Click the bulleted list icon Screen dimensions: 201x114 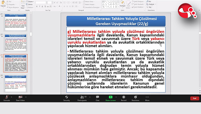pyautogui.click(x=65, y=2)
